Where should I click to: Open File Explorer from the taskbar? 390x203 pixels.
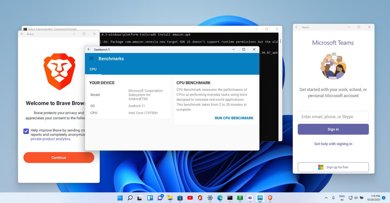(x=170, y=198)
